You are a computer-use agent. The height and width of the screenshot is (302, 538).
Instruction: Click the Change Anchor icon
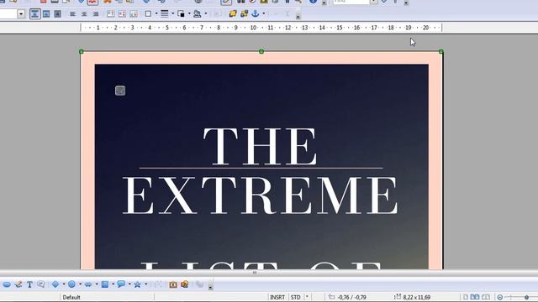(x=256, y=14)
